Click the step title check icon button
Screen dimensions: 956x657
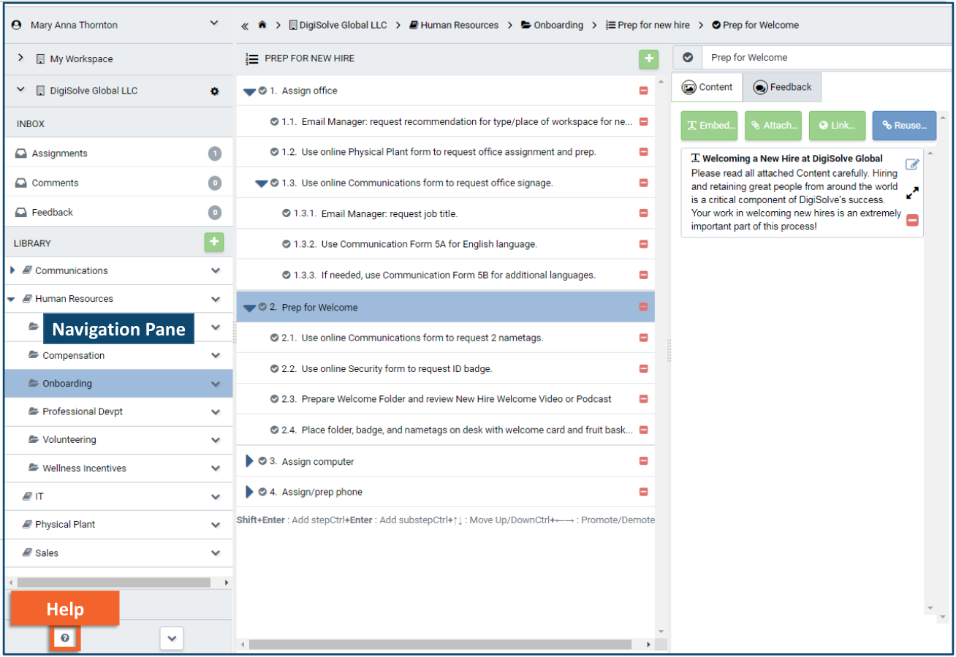pos(687,58)
